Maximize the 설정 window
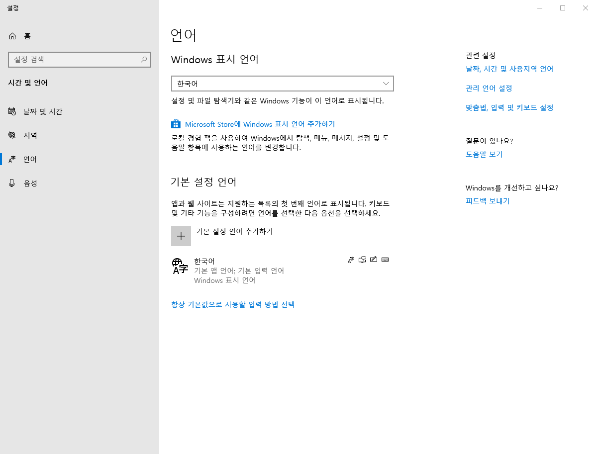 (563, 8)
